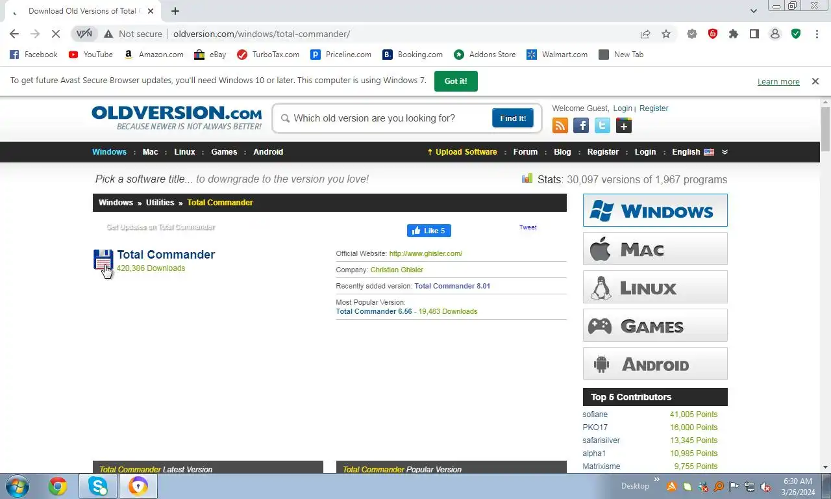Viewport: 831px width, 499px height.
Task: Select the Games navigation menu item
Action: [x=224, y=152]
